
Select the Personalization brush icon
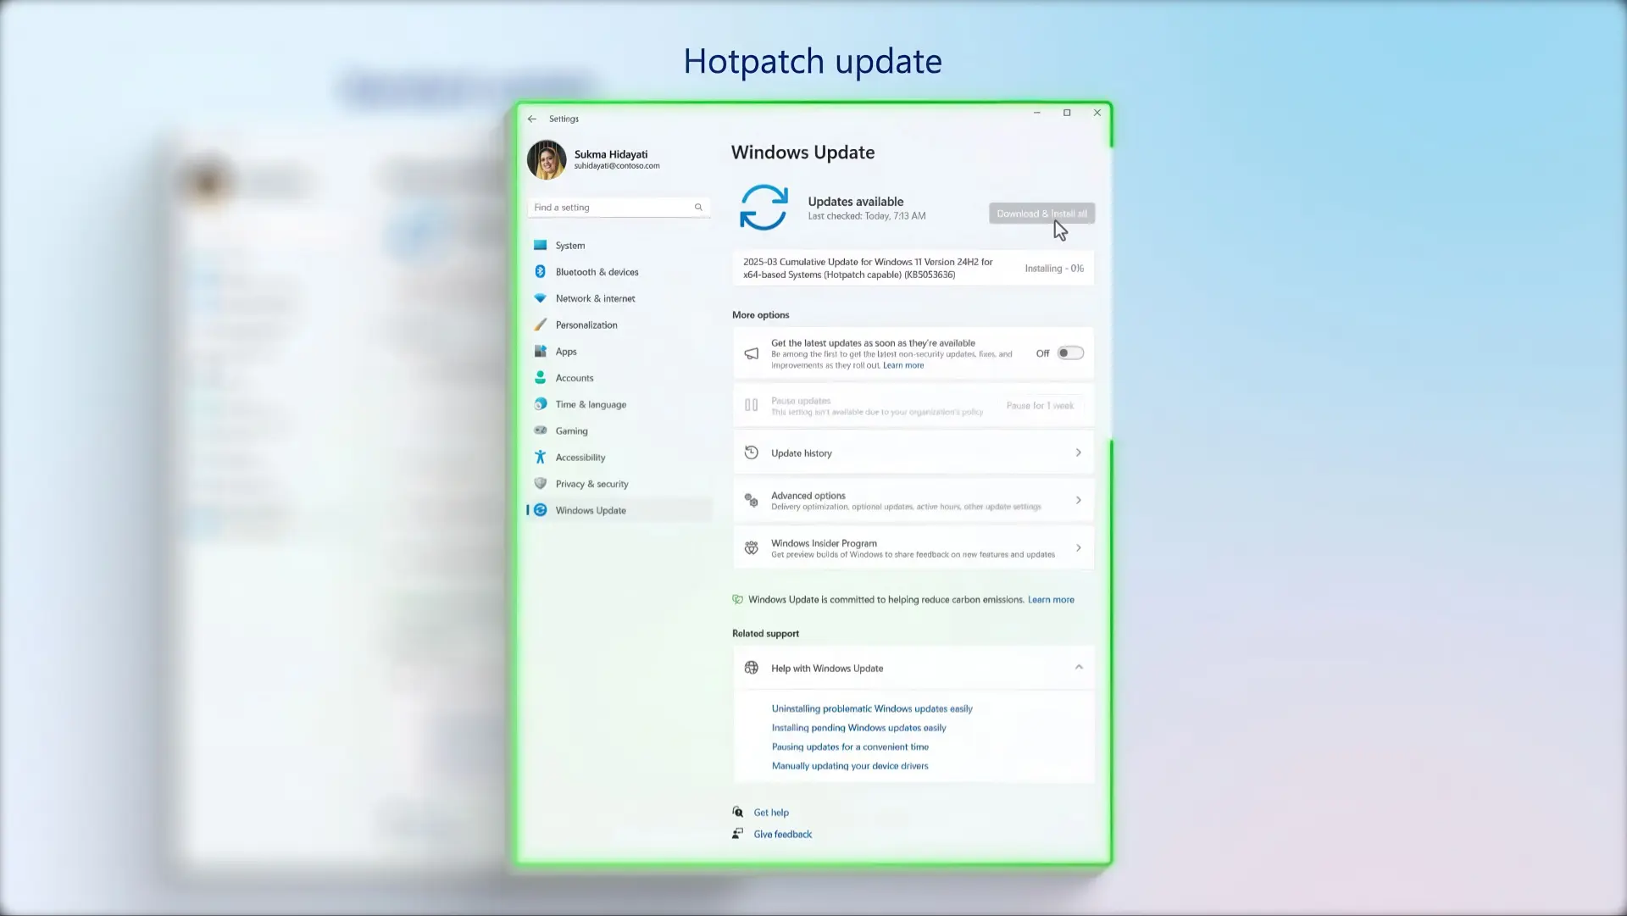(540, 325)
